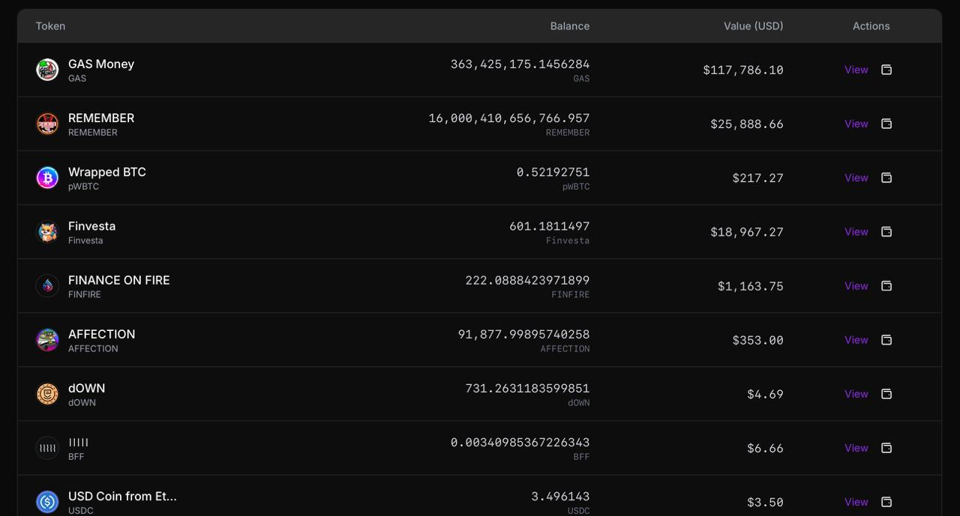This screenshot has width=960, height=516.
Task: Click the GAS Money token logo
Action: pyautogui.click(x=47, y=70)
